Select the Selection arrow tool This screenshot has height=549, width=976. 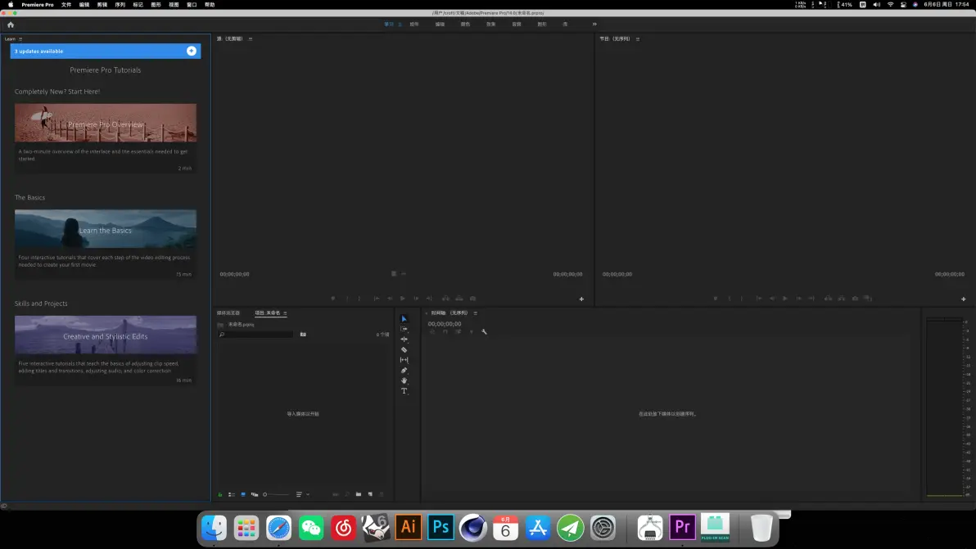click(x=404, y=319)
